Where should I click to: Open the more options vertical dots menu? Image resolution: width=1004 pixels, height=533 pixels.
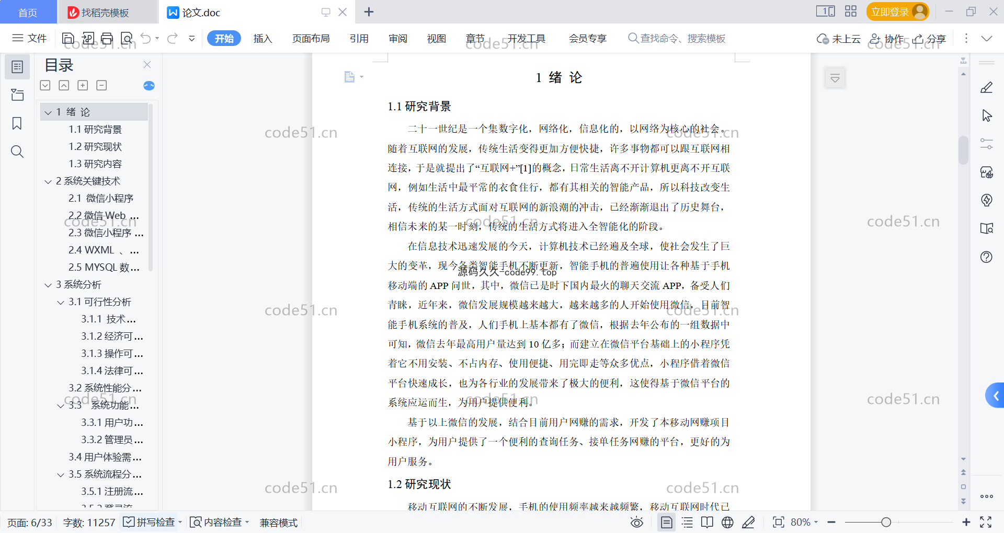point(966,38)
